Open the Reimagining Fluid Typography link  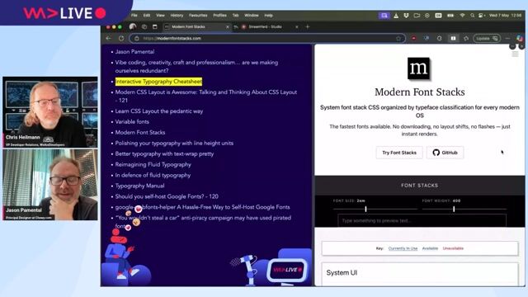(x=153, y=165)
